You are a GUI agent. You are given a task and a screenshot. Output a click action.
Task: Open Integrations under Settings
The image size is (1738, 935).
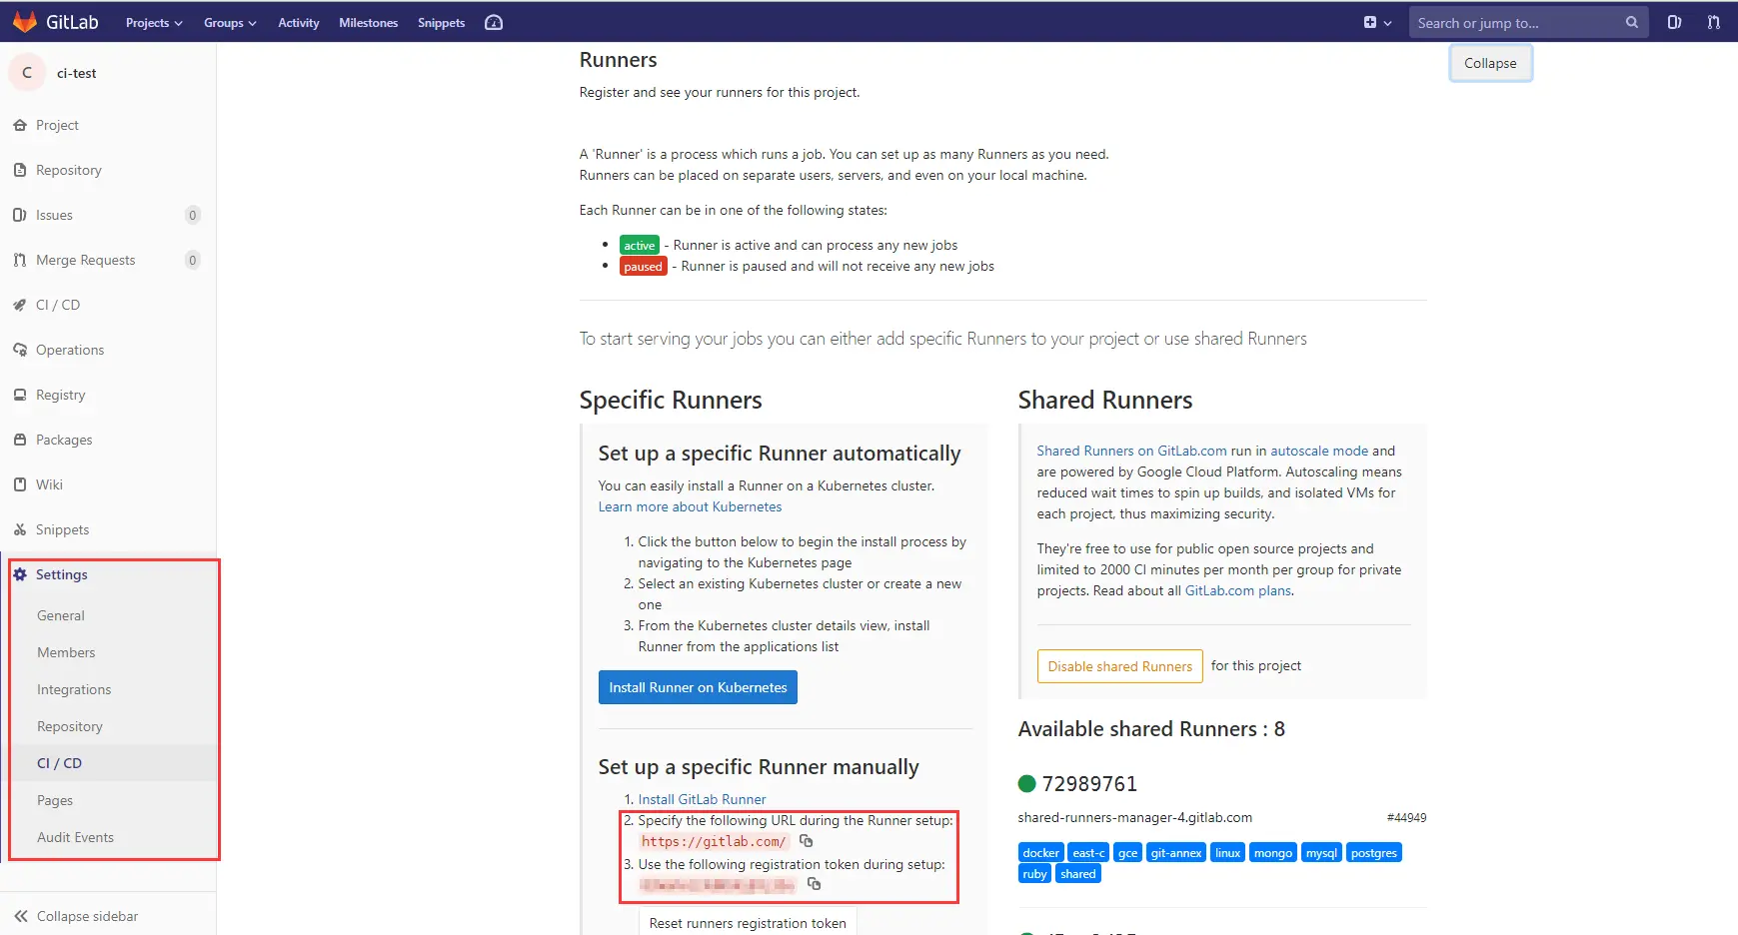tap(74, 689)
